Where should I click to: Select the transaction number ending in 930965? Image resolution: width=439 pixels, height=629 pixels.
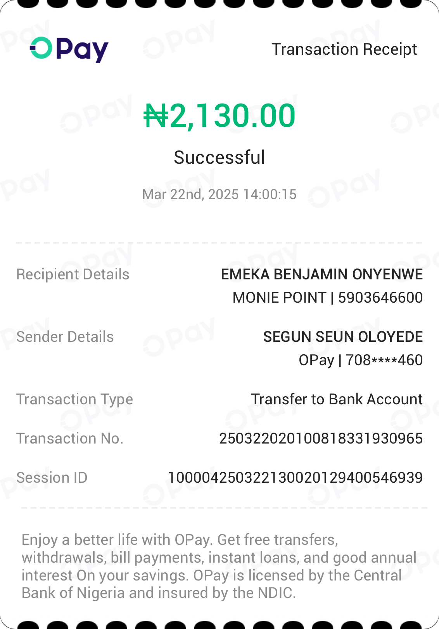pos(321,438)
